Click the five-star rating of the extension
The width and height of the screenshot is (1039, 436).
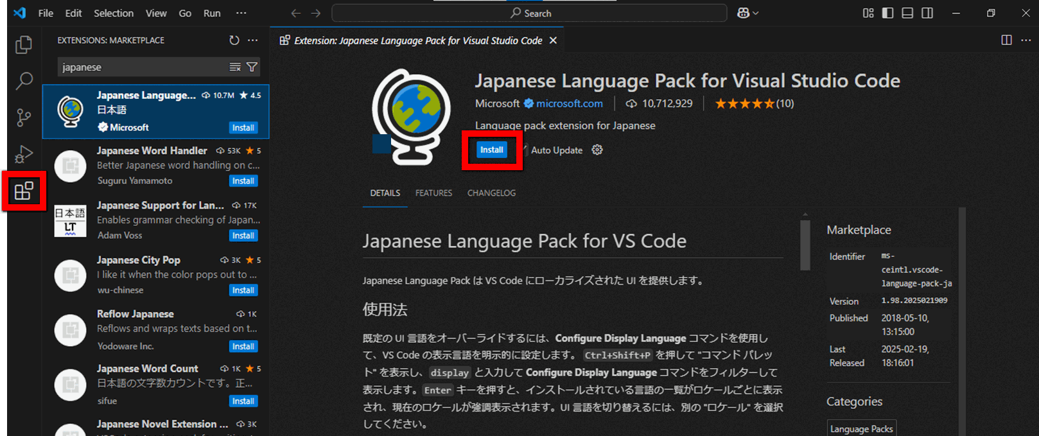745,103
